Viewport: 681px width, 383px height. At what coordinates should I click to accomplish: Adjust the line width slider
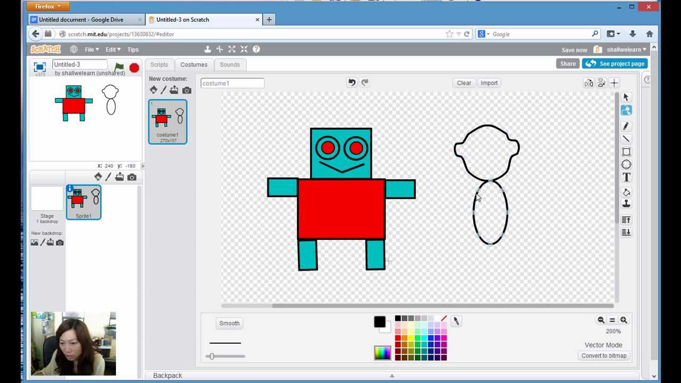(x=212, y=356)
